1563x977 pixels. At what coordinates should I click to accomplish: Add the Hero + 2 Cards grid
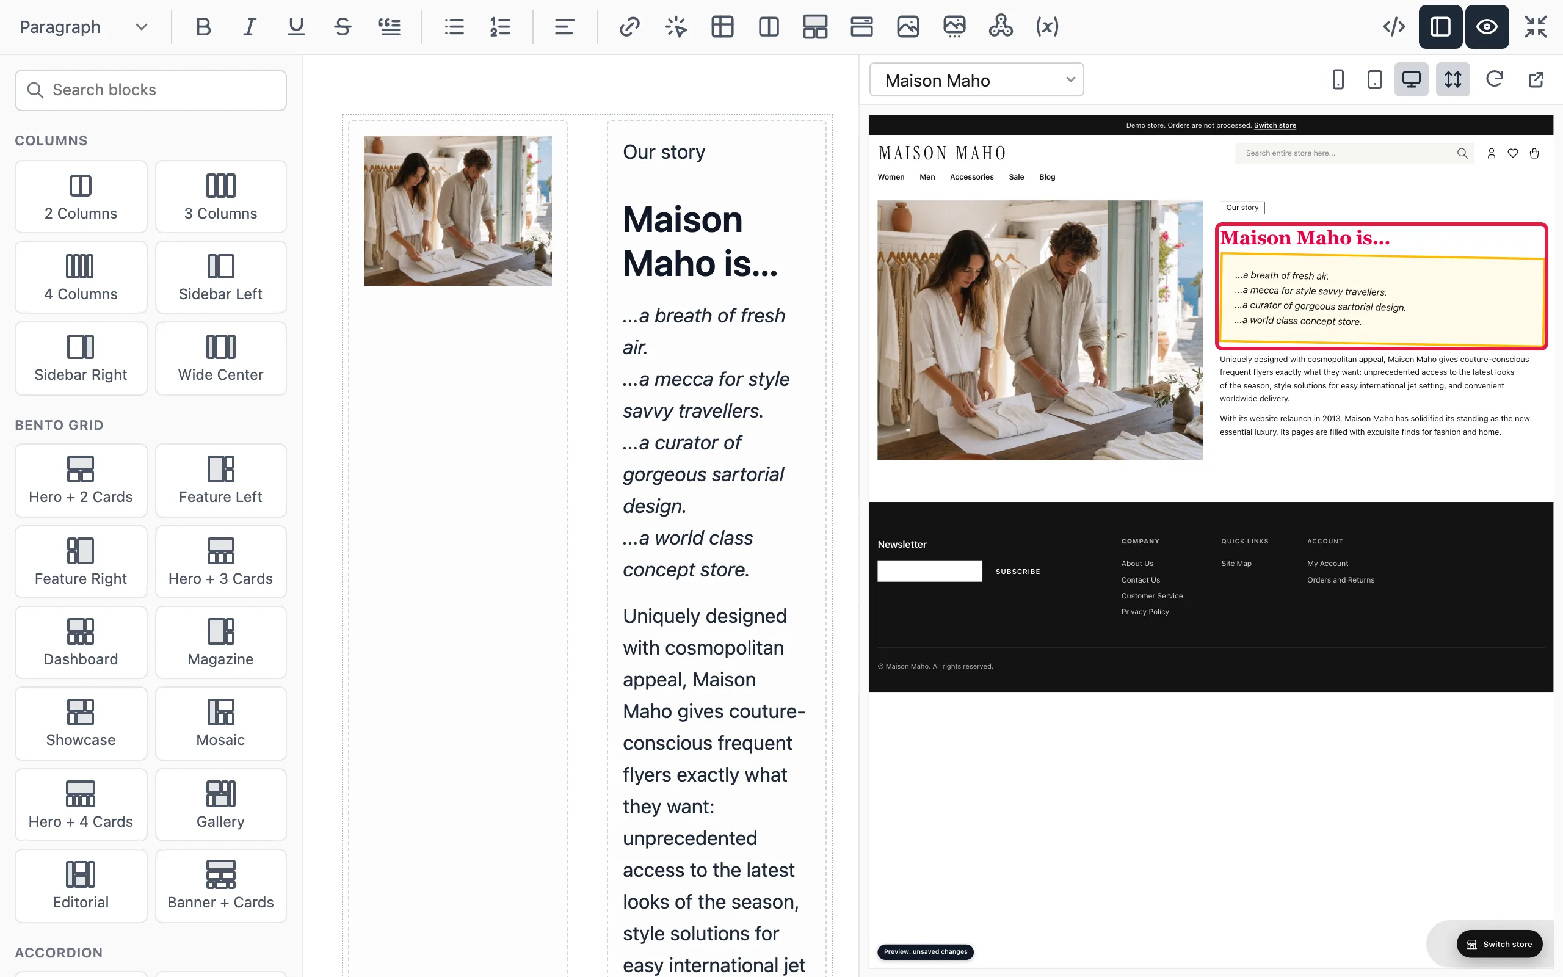click(x=81, y=480)
